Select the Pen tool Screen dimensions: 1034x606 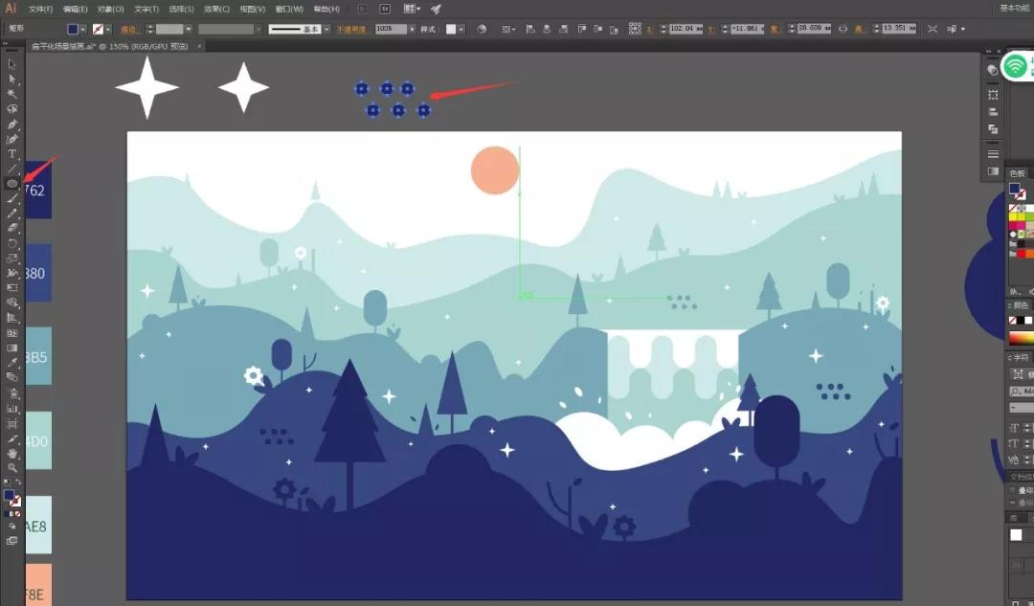pyautogui.click(x=12, y=124)
